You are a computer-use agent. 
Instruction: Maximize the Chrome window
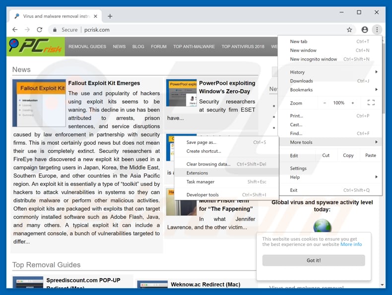click(359, 12)
